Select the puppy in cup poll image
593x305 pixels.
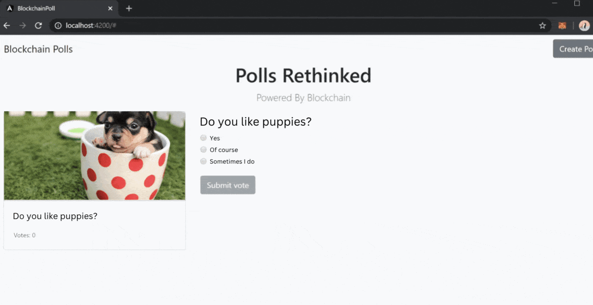coord(94,155)
